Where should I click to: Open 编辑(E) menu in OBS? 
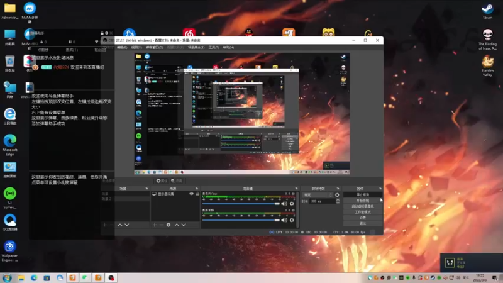[122, 48]
